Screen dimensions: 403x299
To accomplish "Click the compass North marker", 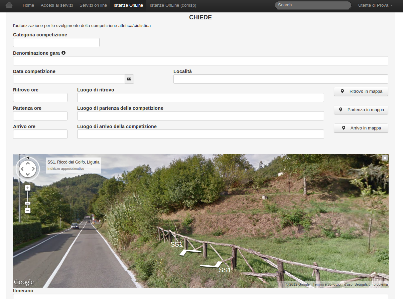I will pyautogui.click(x=28, y=158).
